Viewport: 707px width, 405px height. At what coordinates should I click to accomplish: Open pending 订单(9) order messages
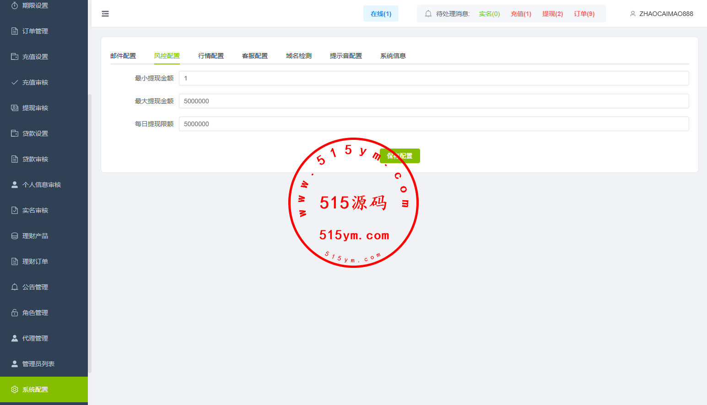(584, 14)
